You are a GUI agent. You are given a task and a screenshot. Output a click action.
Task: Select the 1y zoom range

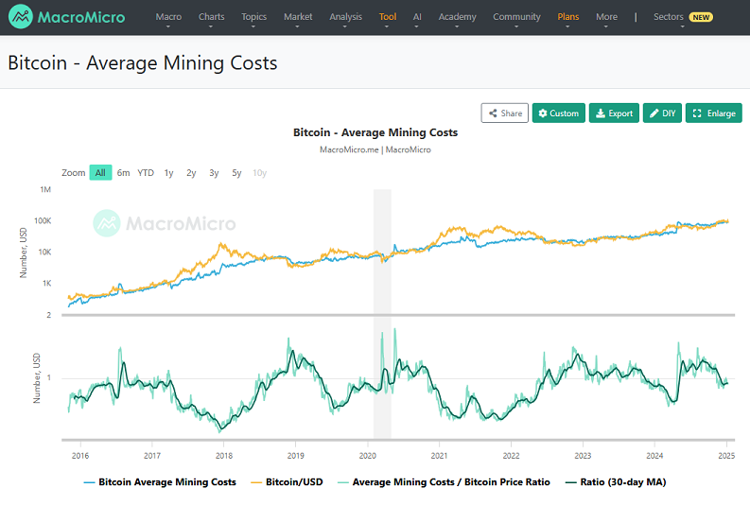(169, 173)
